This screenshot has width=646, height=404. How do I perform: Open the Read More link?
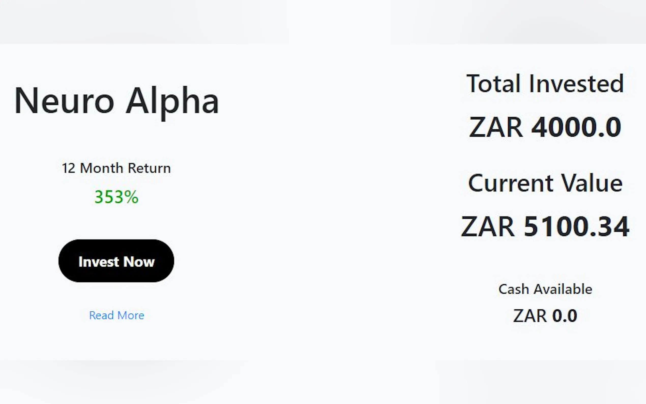point(116,315)
